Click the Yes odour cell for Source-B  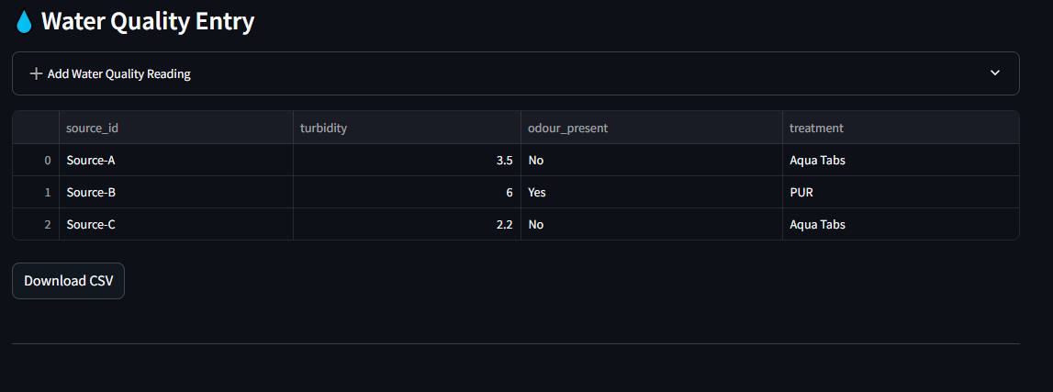pyautogui.click(x=537, y=193)
